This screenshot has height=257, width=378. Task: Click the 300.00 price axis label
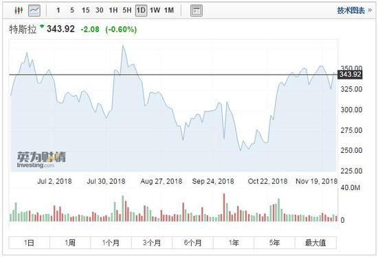coord(351,110)
